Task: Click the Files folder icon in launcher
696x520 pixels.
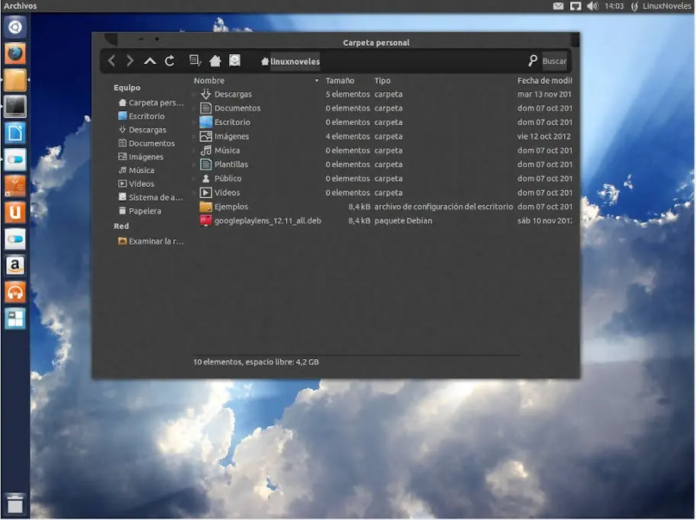Action: (15, 80)
